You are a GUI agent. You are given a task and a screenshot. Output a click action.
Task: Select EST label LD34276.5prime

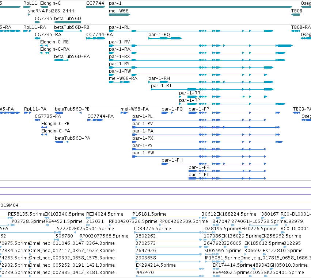pos(152,228)
